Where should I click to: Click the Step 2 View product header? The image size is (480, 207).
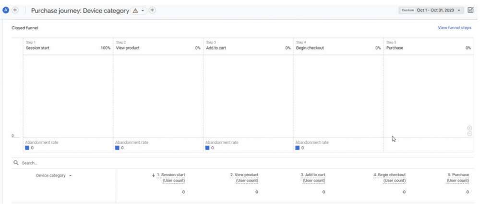pos(158,46)
